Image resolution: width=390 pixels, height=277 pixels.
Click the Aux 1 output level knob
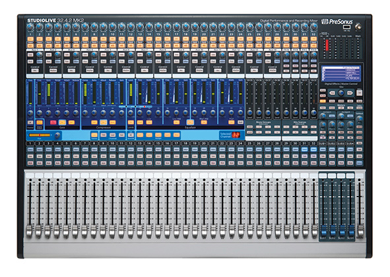tap(40, 55)
